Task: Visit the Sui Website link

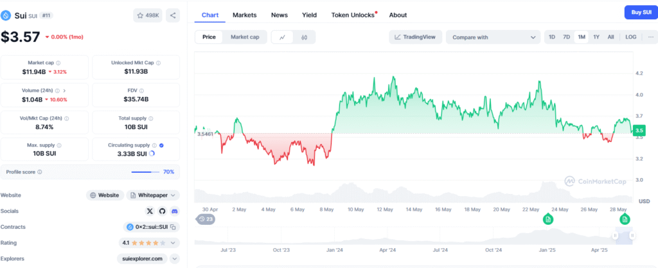Action: click(105, 195)
